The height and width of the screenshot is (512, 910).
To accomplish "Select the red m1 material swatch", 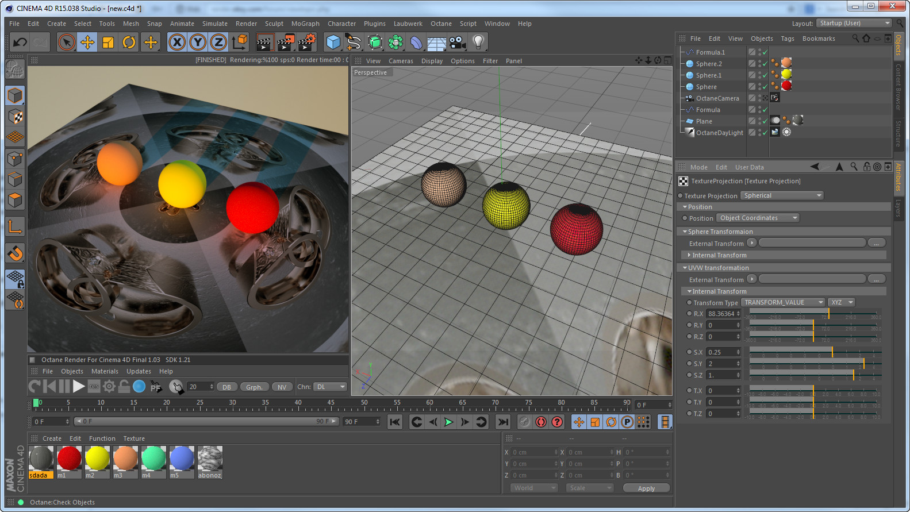I will click(70, 458).
